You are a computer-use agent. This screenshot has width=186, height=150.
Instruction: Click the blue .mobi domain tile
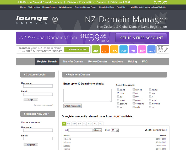(151, 49)
